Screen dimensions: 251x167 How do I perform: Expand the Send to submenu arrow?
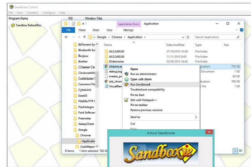tap(196, 117)
